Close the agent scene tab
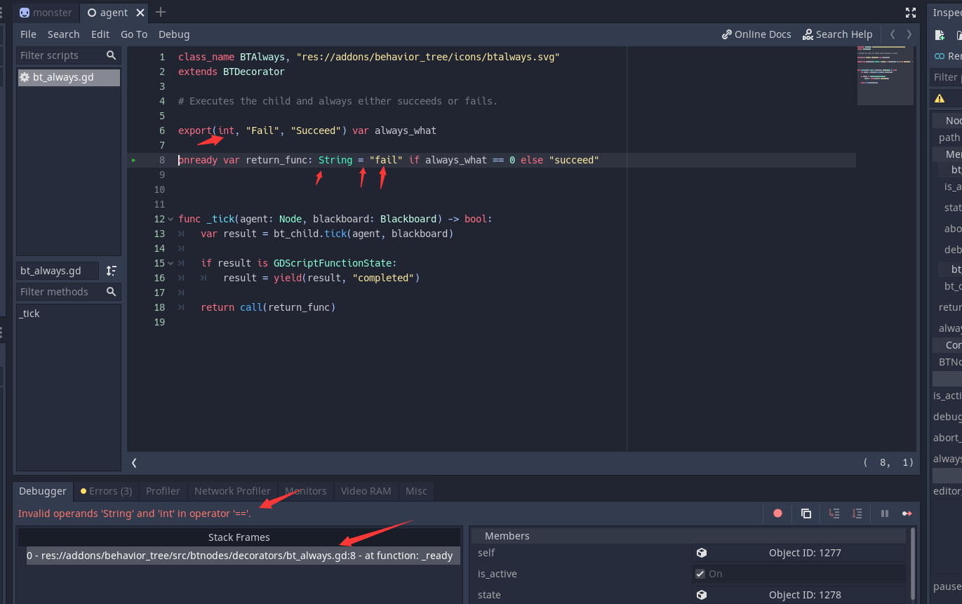The width and height of the screenshot is (962, 604). click(141, 13)
